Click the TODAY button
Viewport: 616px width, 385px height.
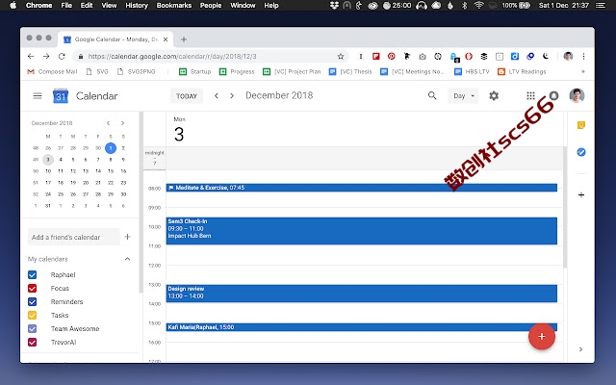coord(187,96)
